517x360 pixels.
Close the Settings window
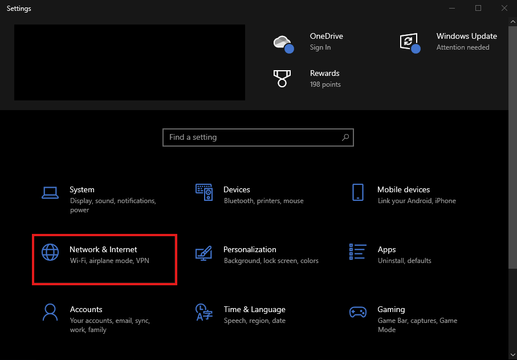(504, 8)
